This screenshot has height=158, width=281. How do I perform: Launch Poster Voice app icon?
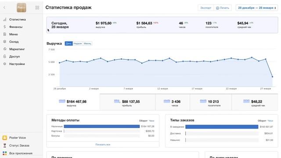pos(5,137)
